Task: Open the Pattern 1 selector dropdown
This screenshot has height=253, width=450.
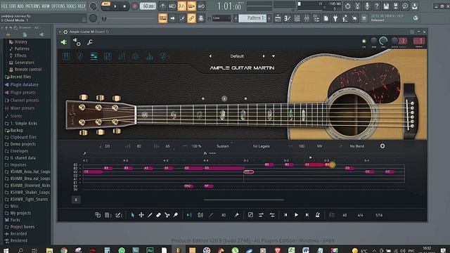Action: 253,18
